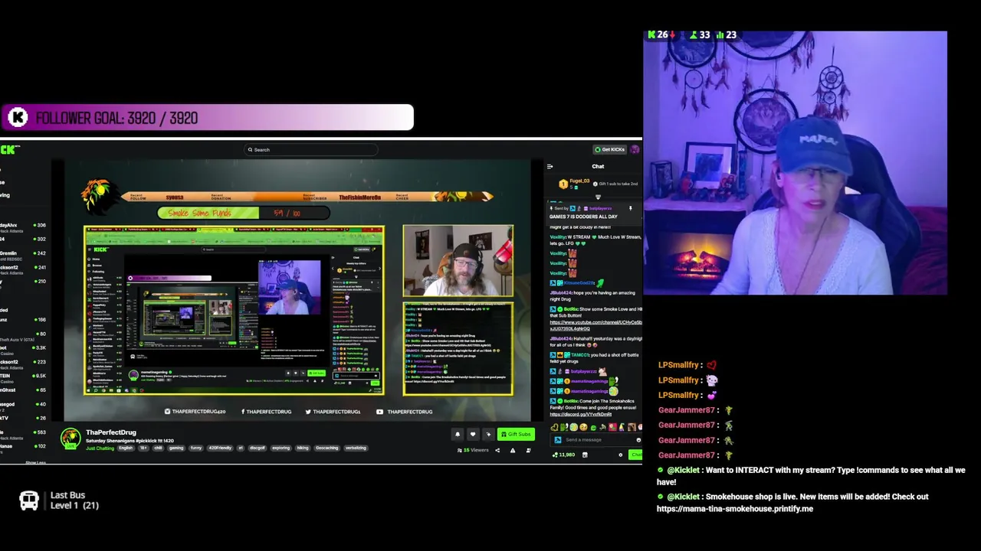Open the sidebar channel with 242 viewers
Image resolution: width=981 pixels, height=551 pixels.
(23, 255)
